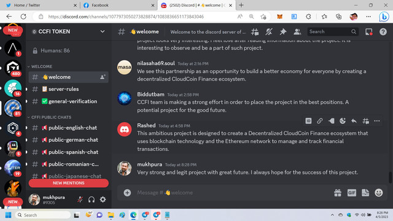Reload page with browser refresh button
The image size is (393, 221).
23,17
